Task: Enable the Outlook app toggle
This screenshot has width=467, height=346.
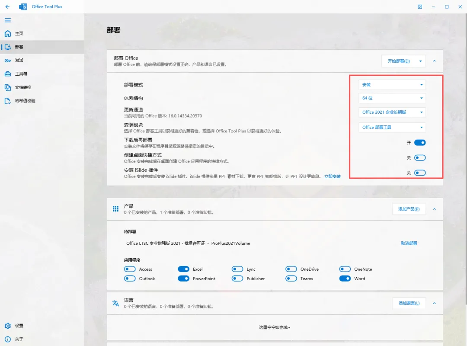Action: [130, 279]
